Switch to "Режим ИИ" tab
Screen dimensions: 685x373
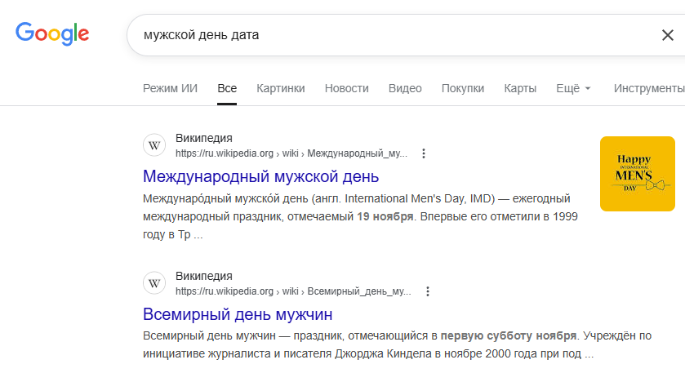171,88
